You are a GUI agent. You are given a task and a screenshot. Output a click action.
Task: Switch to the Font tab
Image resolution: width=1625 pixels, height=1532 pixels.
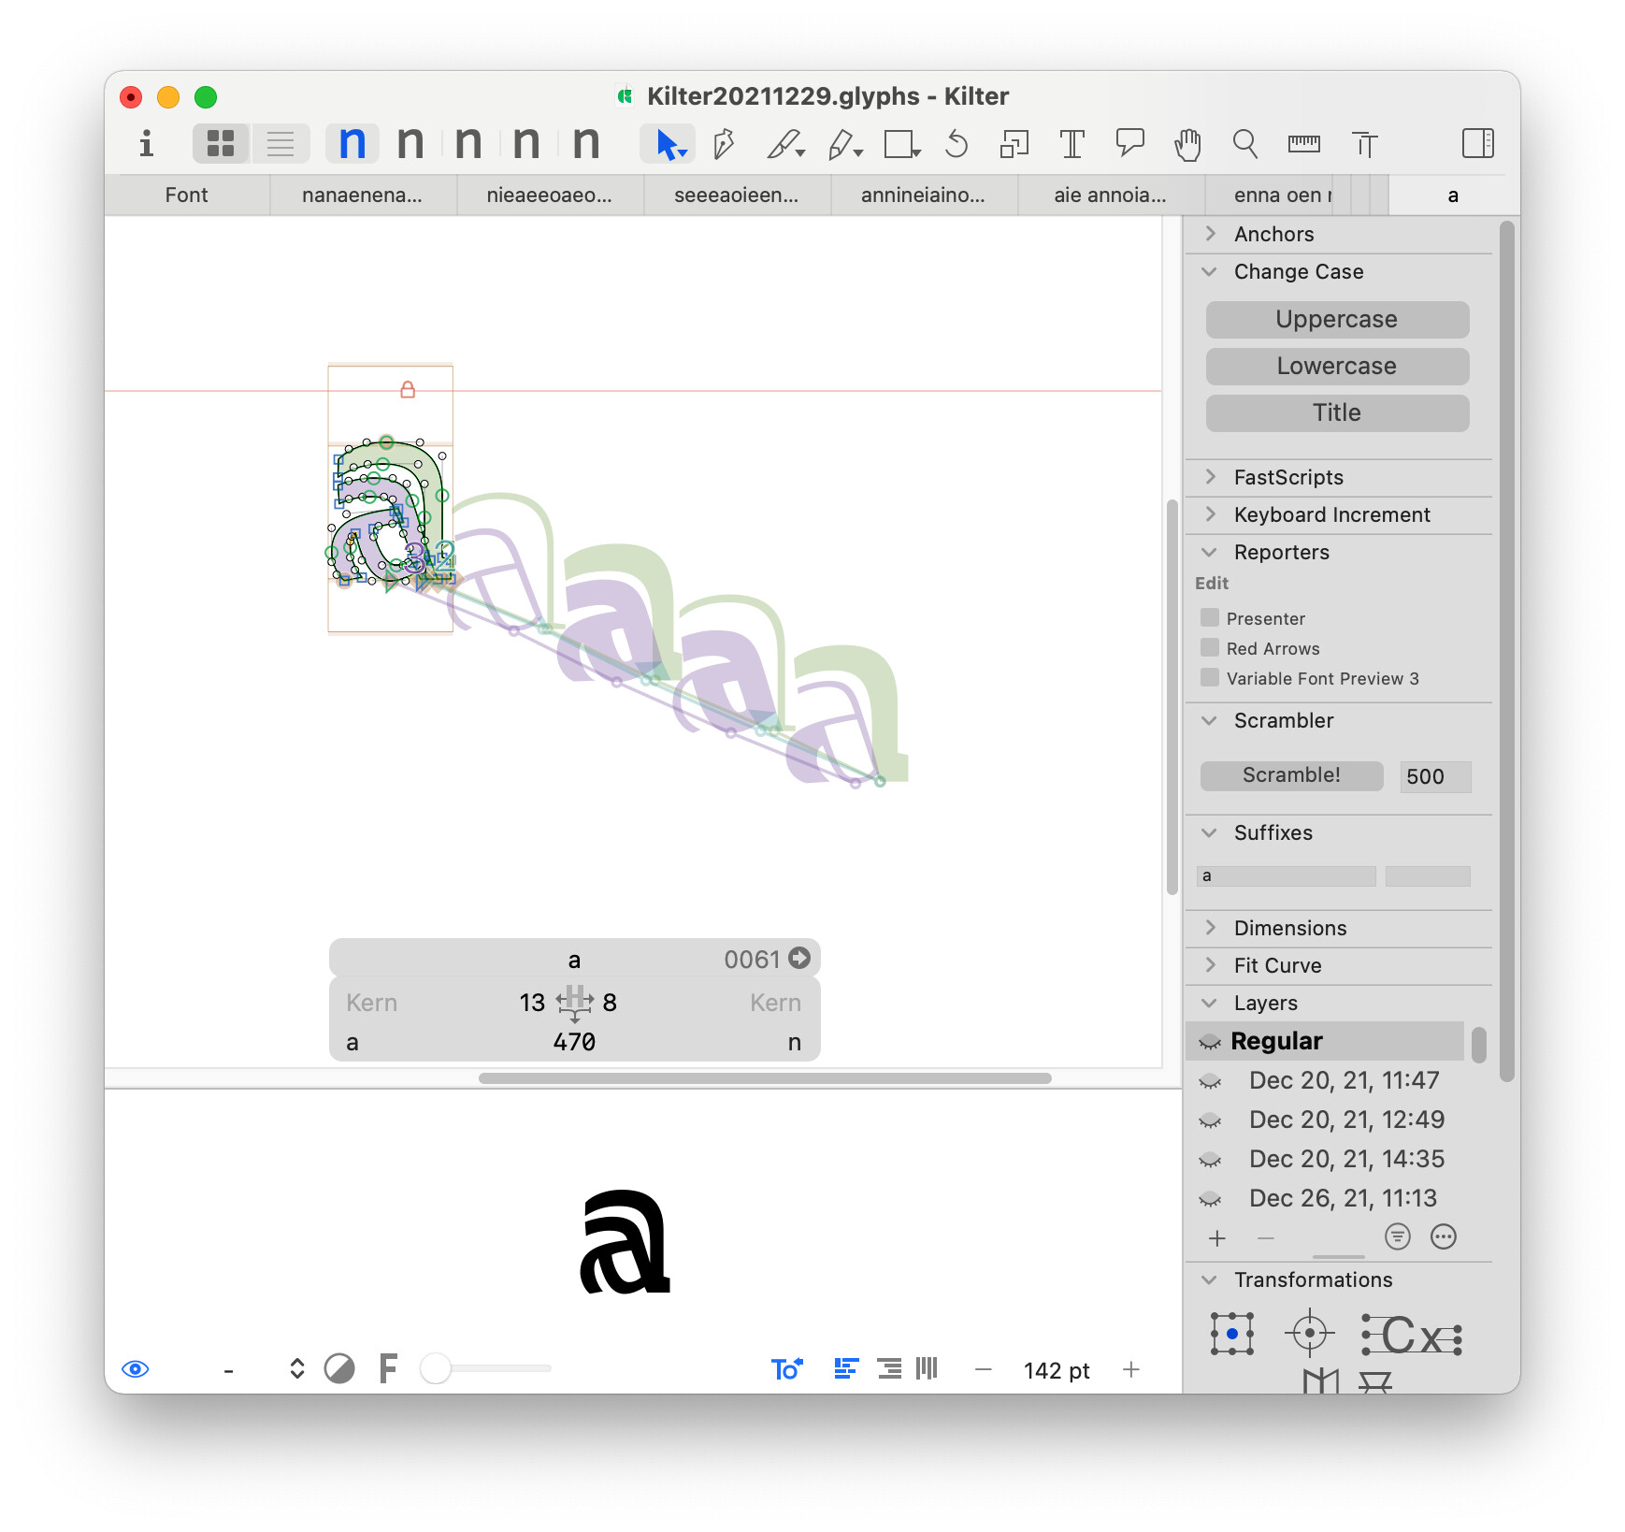(x=186, y=195)
